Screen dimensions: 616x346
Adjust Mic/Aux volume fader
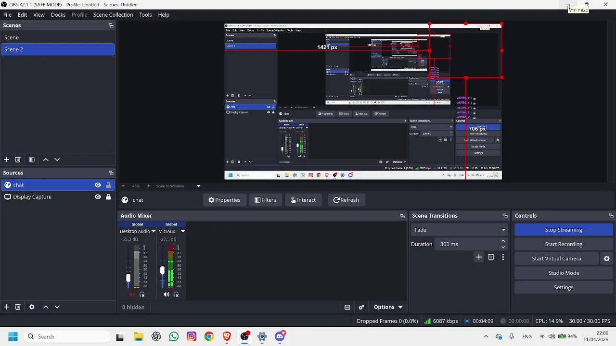[162, 271]
